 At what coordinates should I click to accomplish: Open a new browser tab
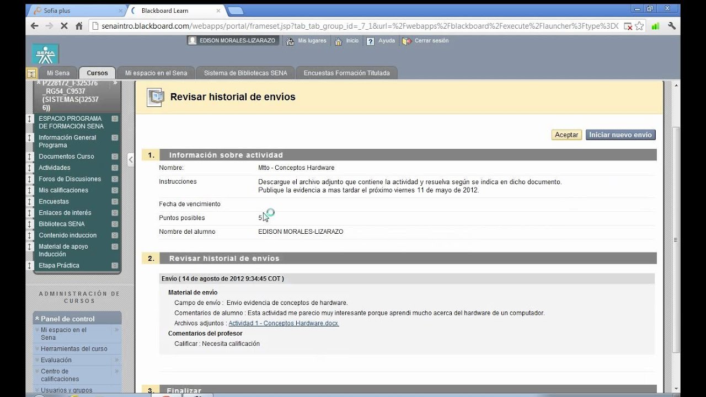point(236,10)
